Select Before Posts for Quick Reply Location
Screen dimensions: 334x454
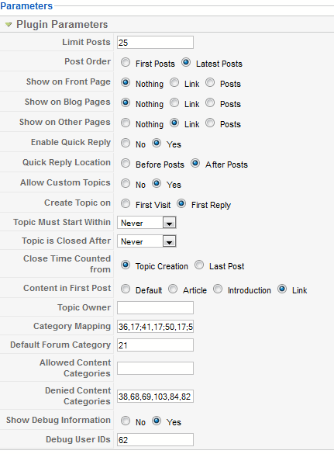pos(126,163)
